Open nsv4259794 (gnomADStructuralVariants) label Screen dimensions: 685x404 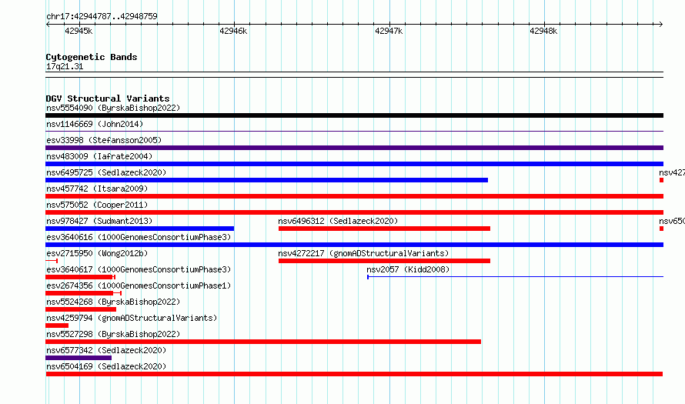click(132, 318)
